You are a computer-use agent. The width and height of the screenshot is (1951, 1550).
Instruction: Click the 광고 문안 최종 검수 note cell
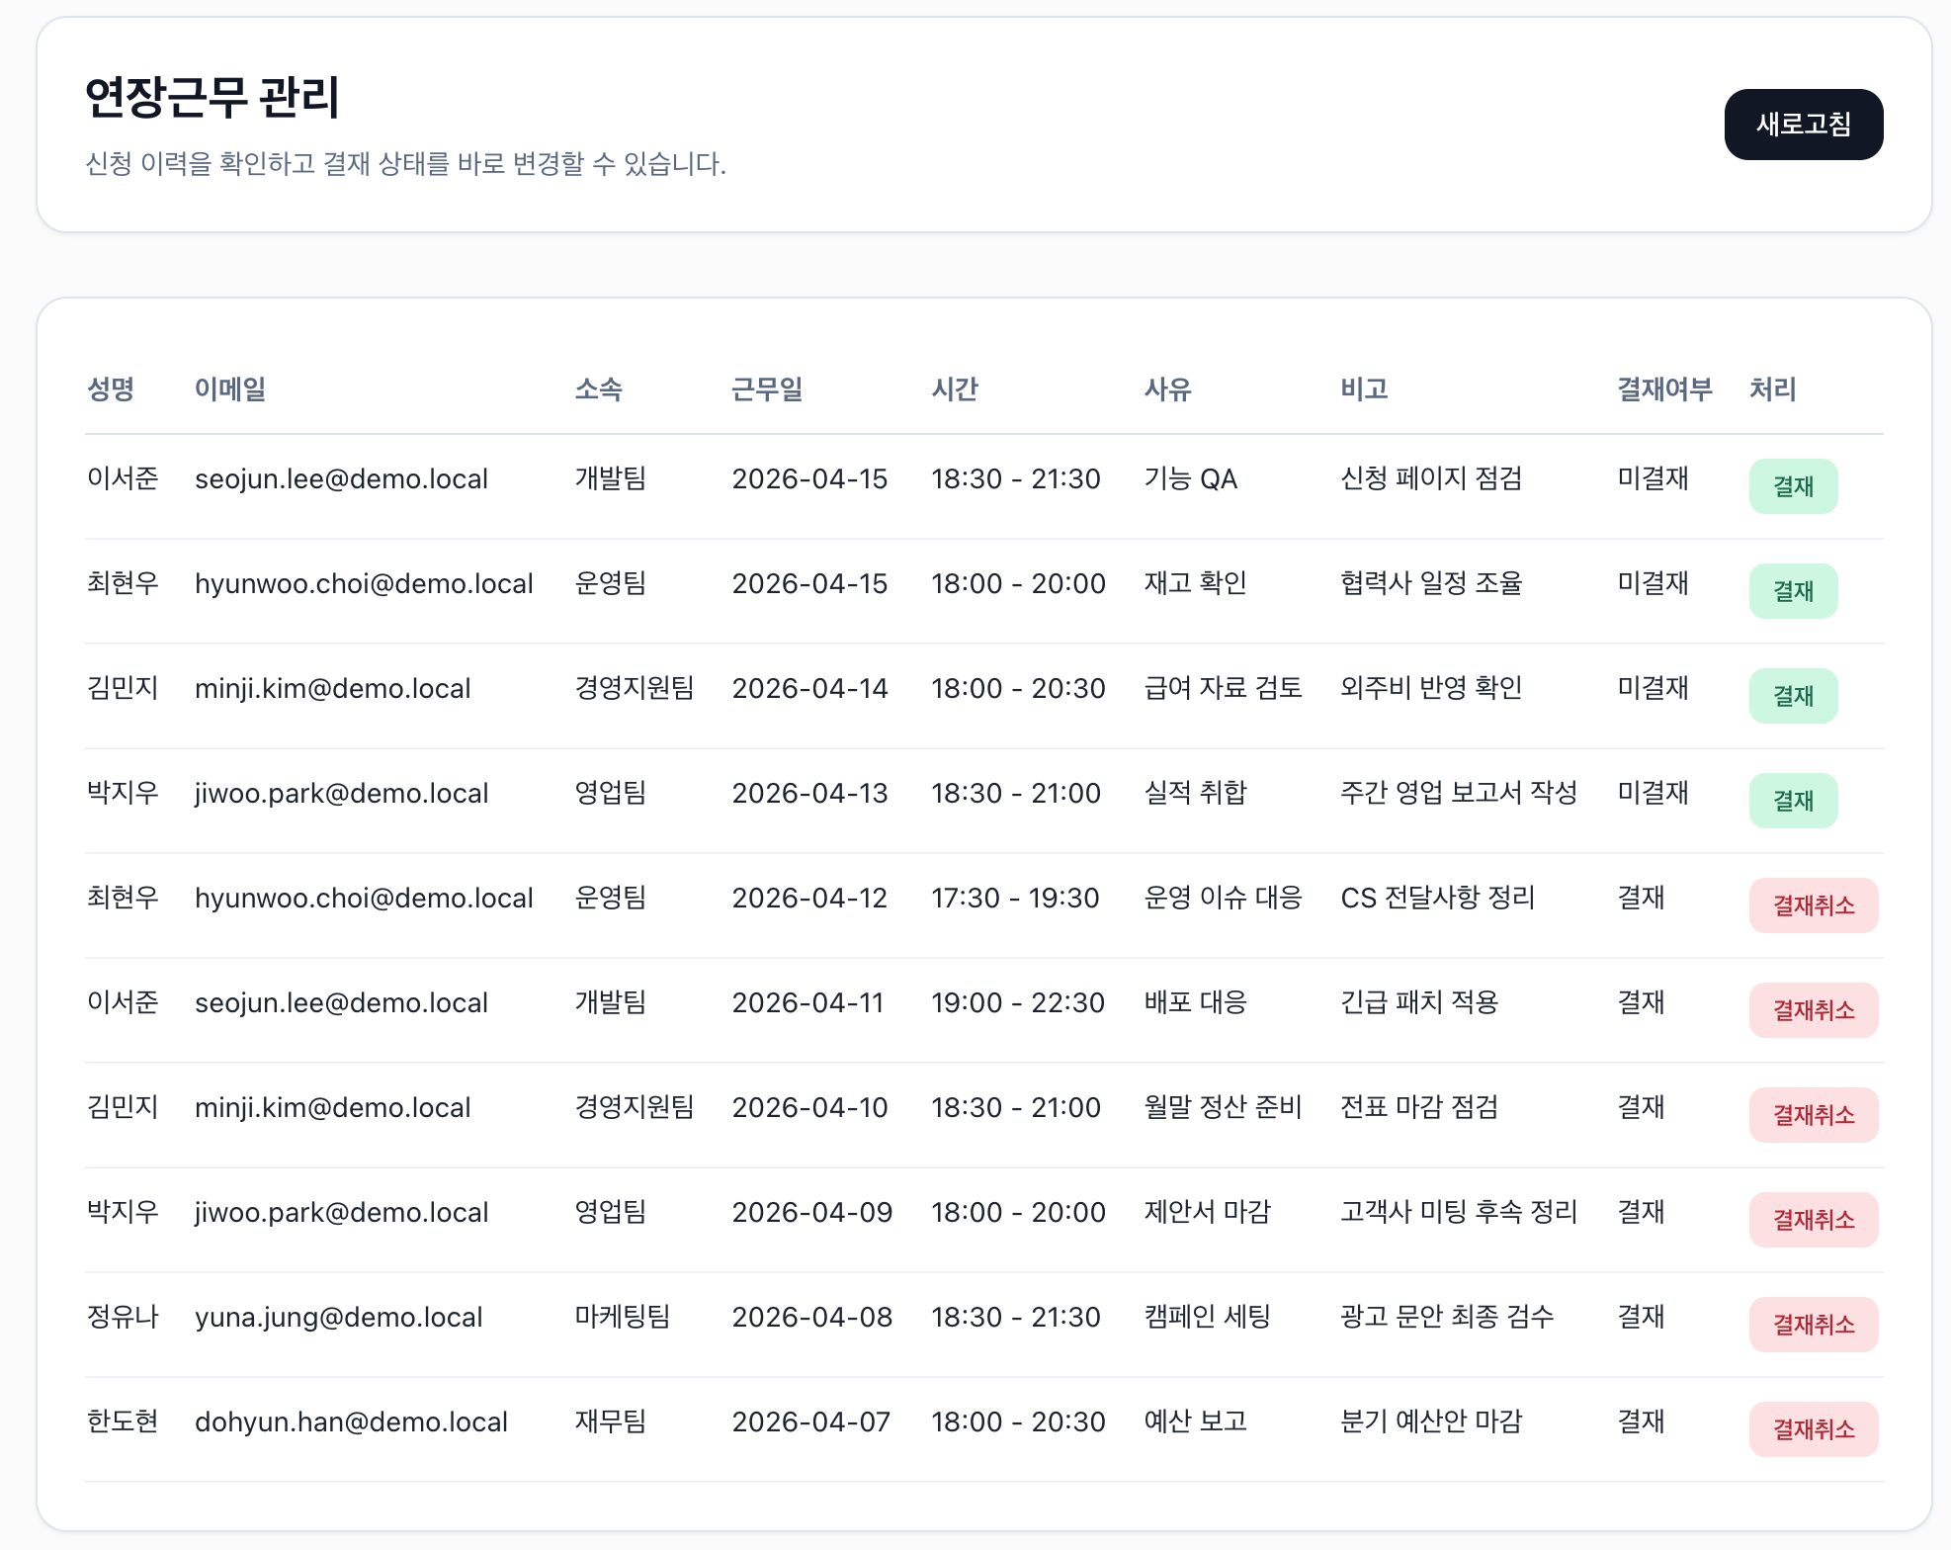pyautogui.click(x=1446, y=1317)
